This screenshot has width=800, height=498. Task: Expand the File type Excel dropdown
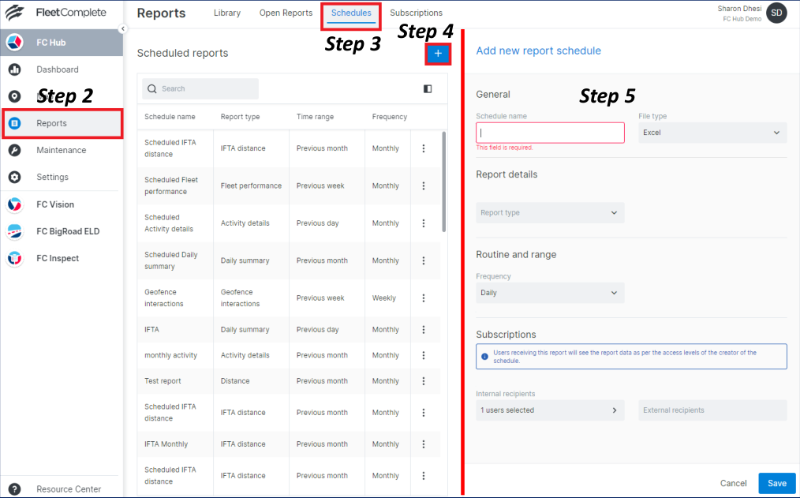[x=712, y=133]
